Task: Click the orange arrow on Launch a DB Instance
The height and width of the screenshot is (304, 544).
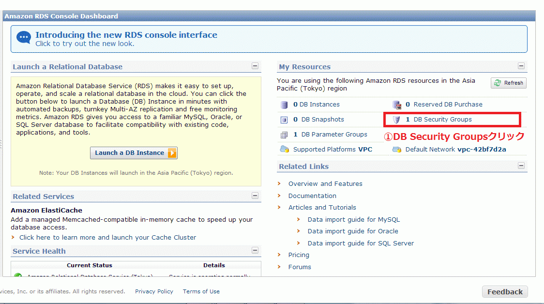Action: tap(172, 153)
